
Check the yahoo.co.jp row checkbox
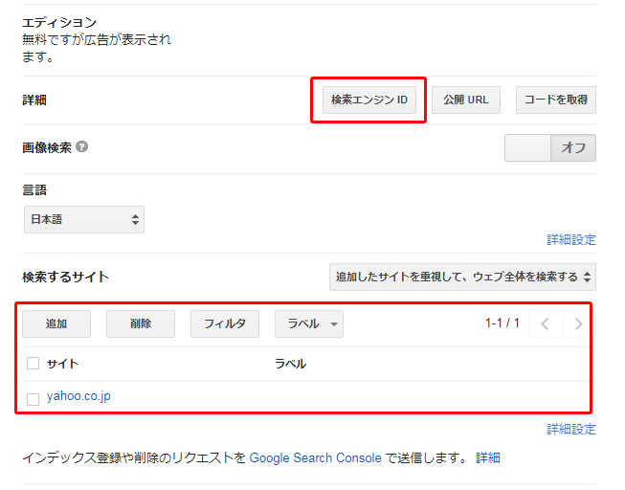click(x=33, y=399)
